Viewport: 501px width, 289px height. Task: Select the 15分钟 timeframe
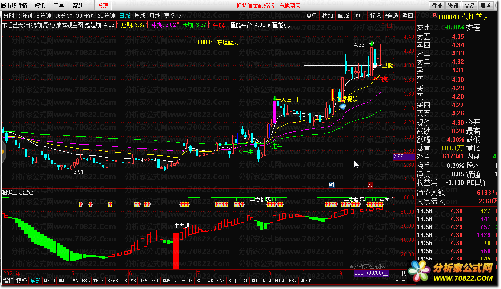click(64, 16)
